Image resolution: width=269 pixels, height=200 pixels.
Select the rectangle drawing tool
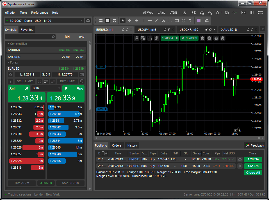pyautogui.click(x=176, y=20)
